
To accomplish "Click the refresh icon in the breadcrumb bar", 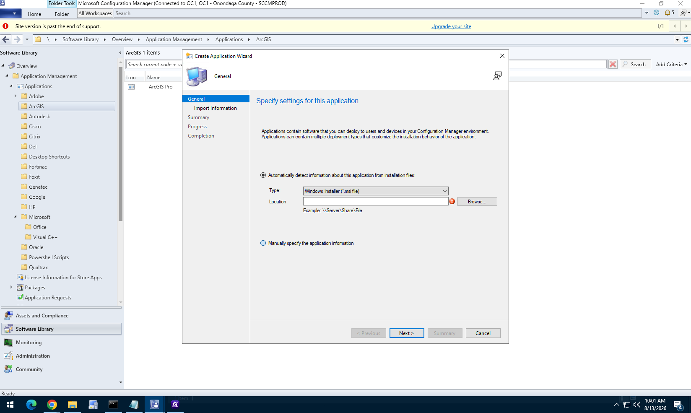I will 686,39.
